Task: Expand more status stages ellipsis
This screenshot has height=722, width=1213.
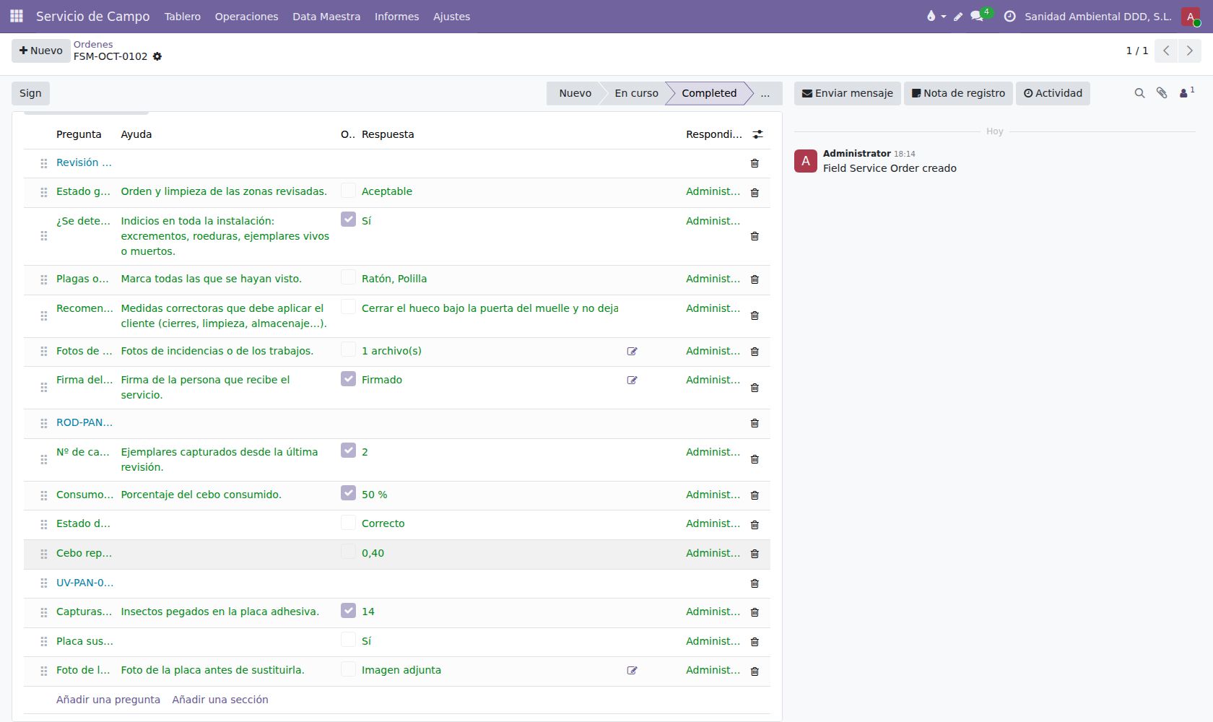Action: pyautogui.click(x=765, y=93)
